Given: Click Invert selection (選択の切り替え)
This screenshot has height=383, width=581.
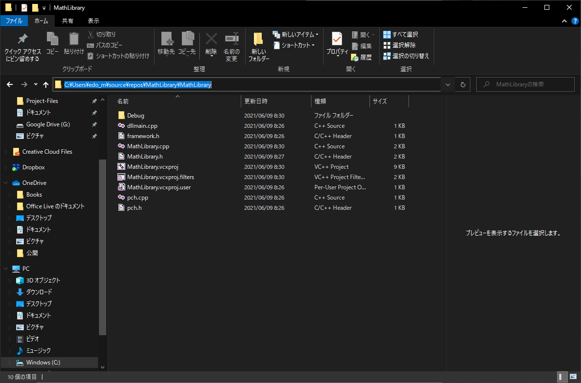Looking at the screenshot, I should [406, 56].
